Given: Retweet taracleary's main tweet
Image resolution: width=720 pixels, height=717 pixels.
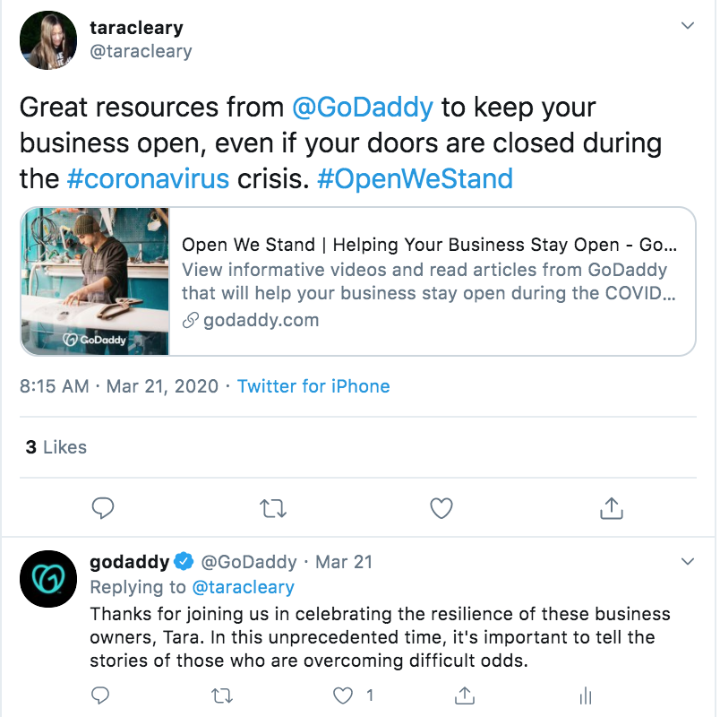Looking at the screenshot, I should [x=272, y=508].
